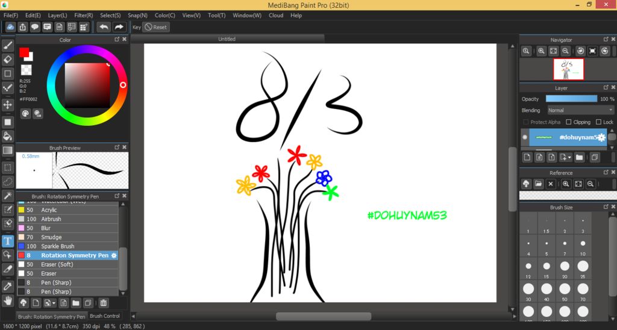Viewport: 617px width, 330px height.
Task: Expand add-brush type dropdown in Brush panel
Action: click(54, 304)
